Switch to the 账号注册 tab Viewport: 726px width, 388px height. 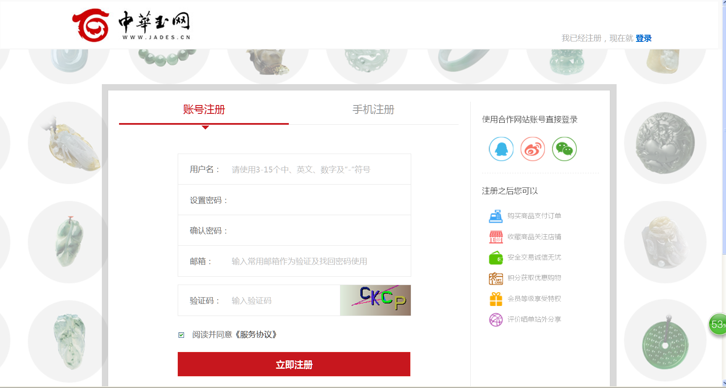tap(204, 110)
